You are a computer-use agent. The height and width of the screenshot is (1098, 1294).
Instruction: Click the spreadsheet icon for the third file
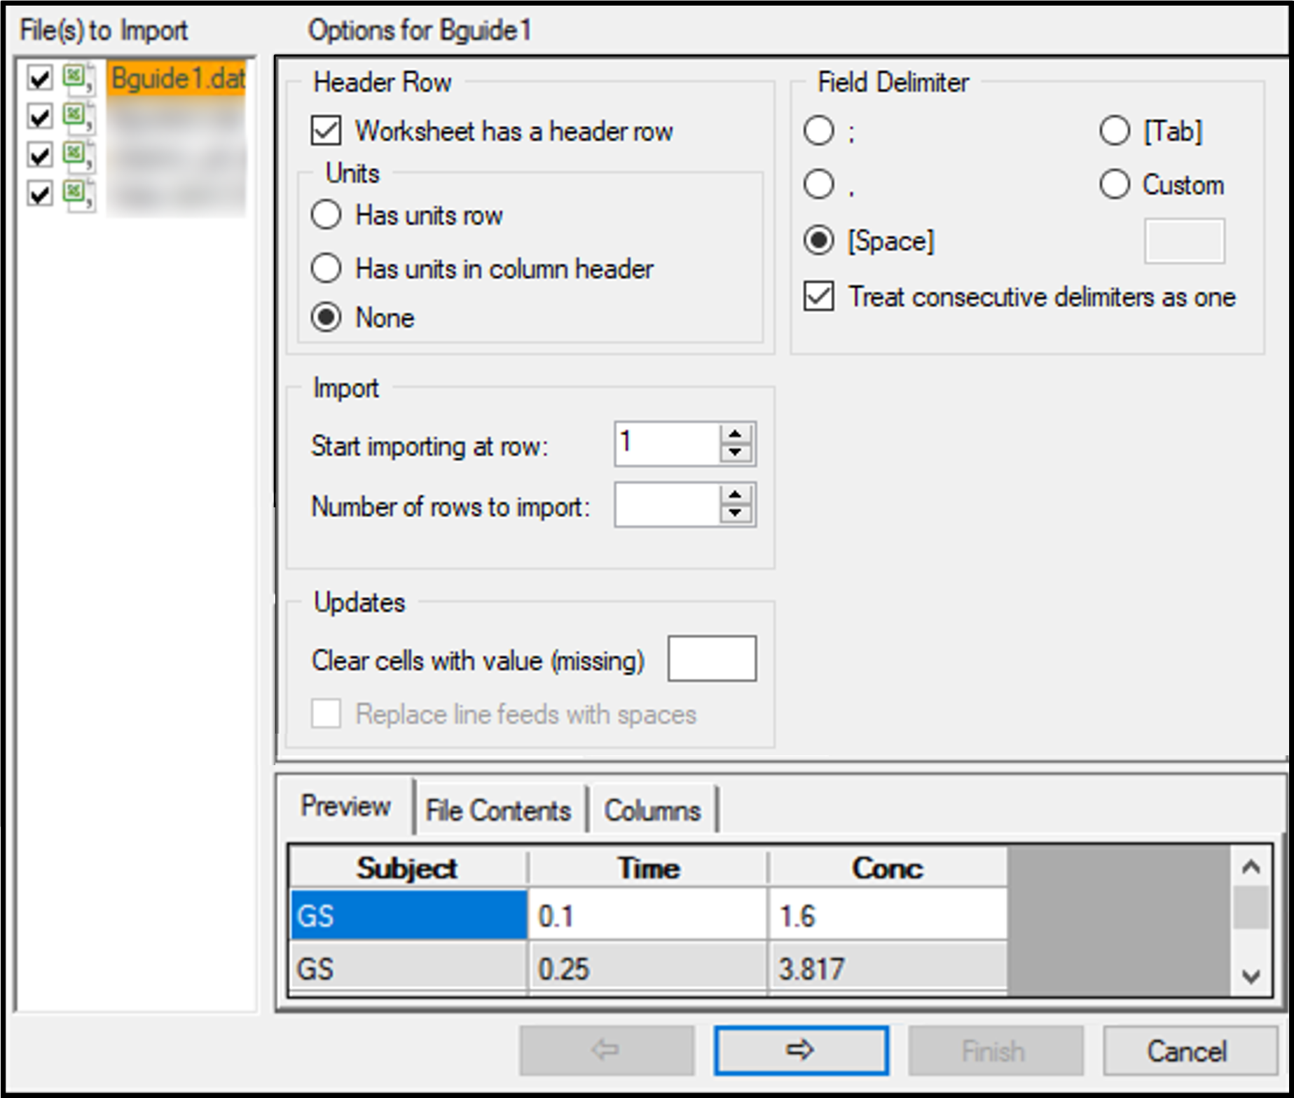(x=74, y=155)
